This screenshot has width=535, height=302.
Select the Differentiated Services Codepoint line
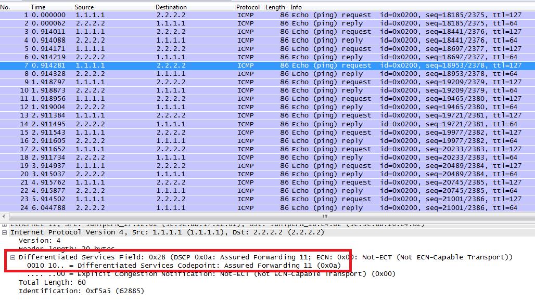coord(130,265)
